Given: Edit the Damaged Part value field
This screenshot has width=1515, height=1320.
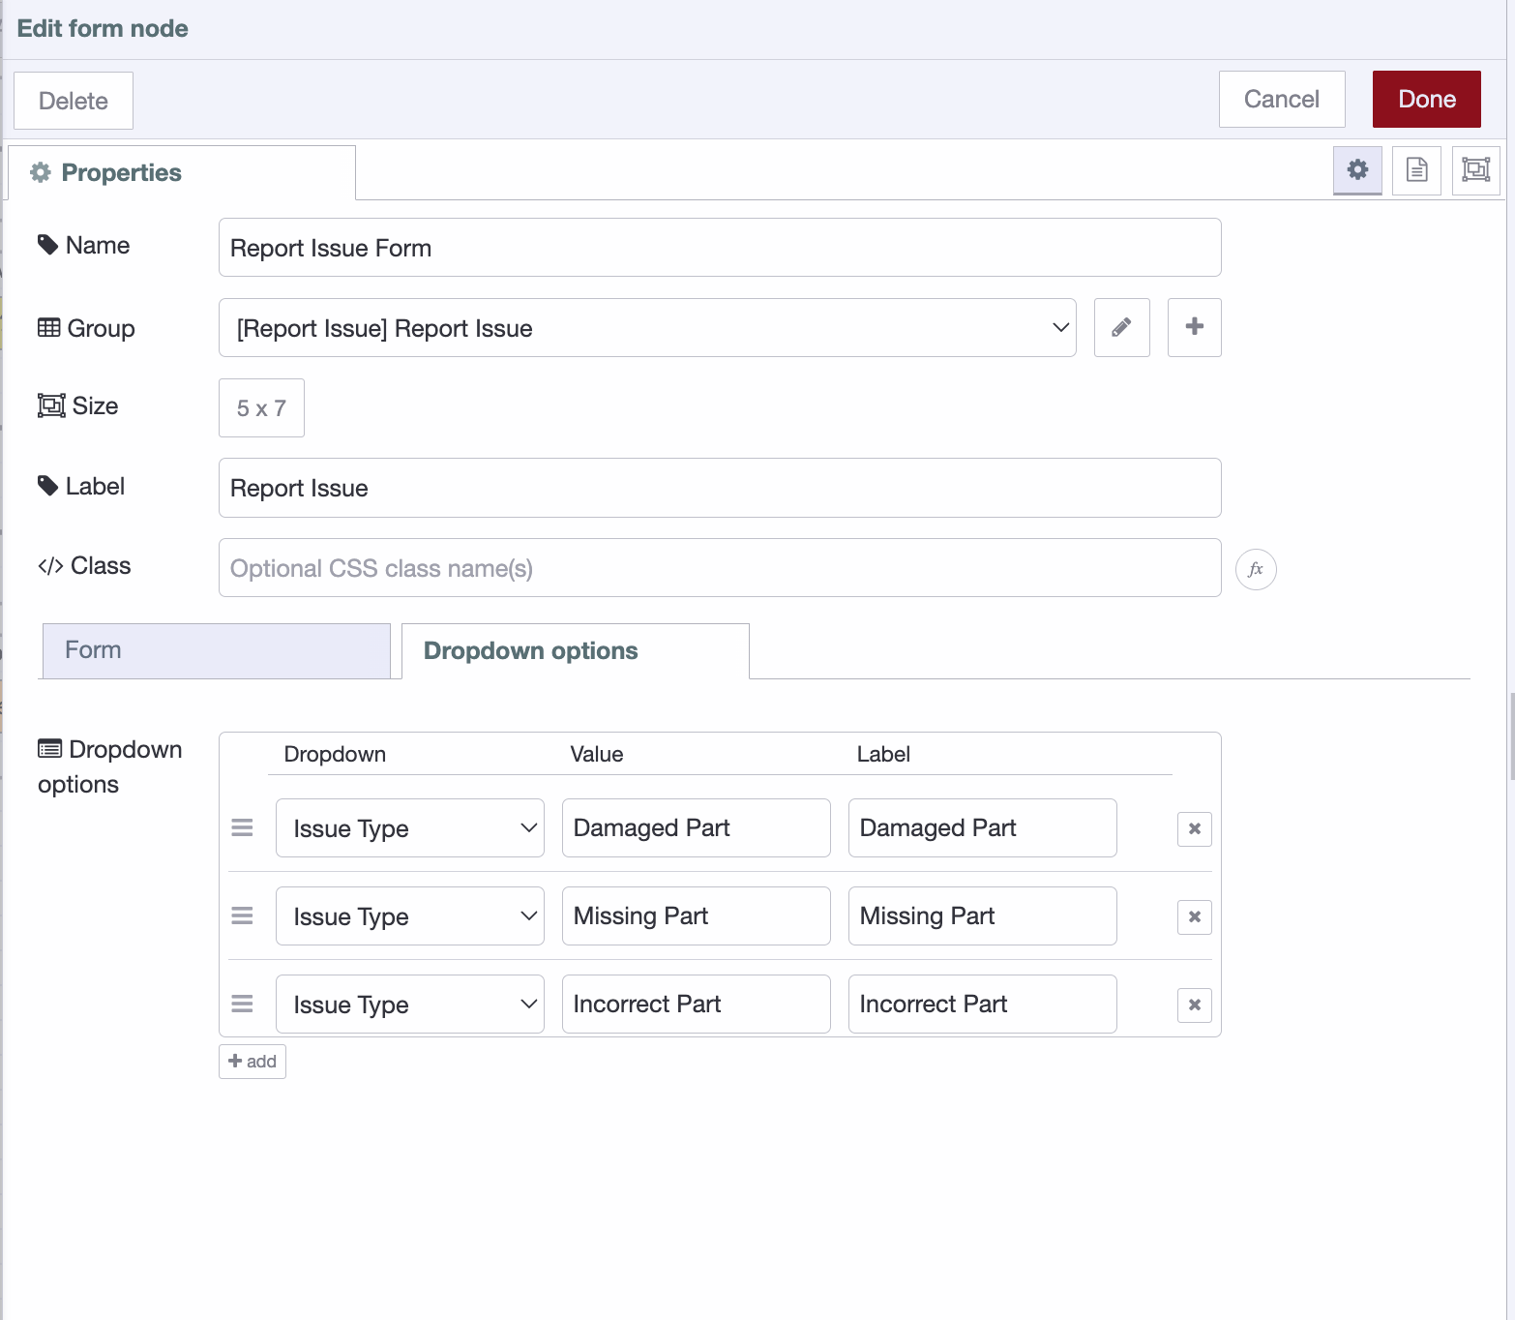Looking at the screenshot, I should pyautogui.click(x=697, y=828).
